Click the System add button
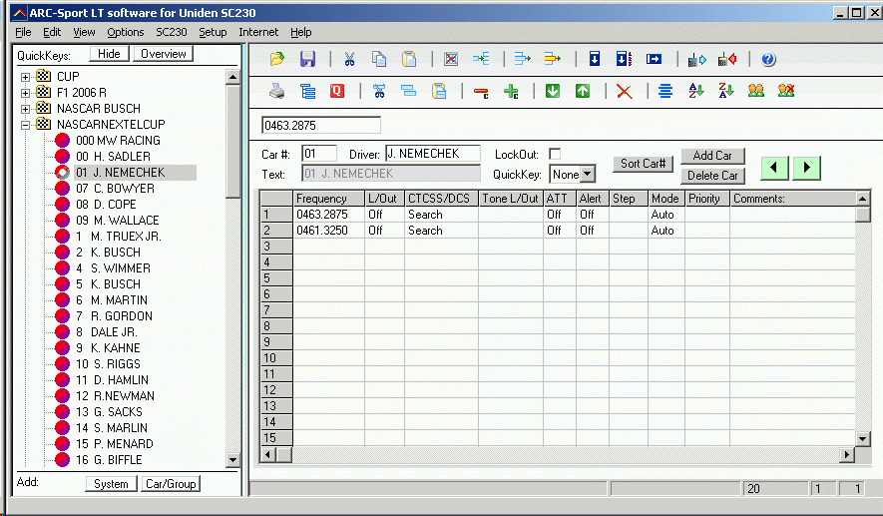Viewport: 883px width, 516px height. pyautogui.click(x=111, y=484)
